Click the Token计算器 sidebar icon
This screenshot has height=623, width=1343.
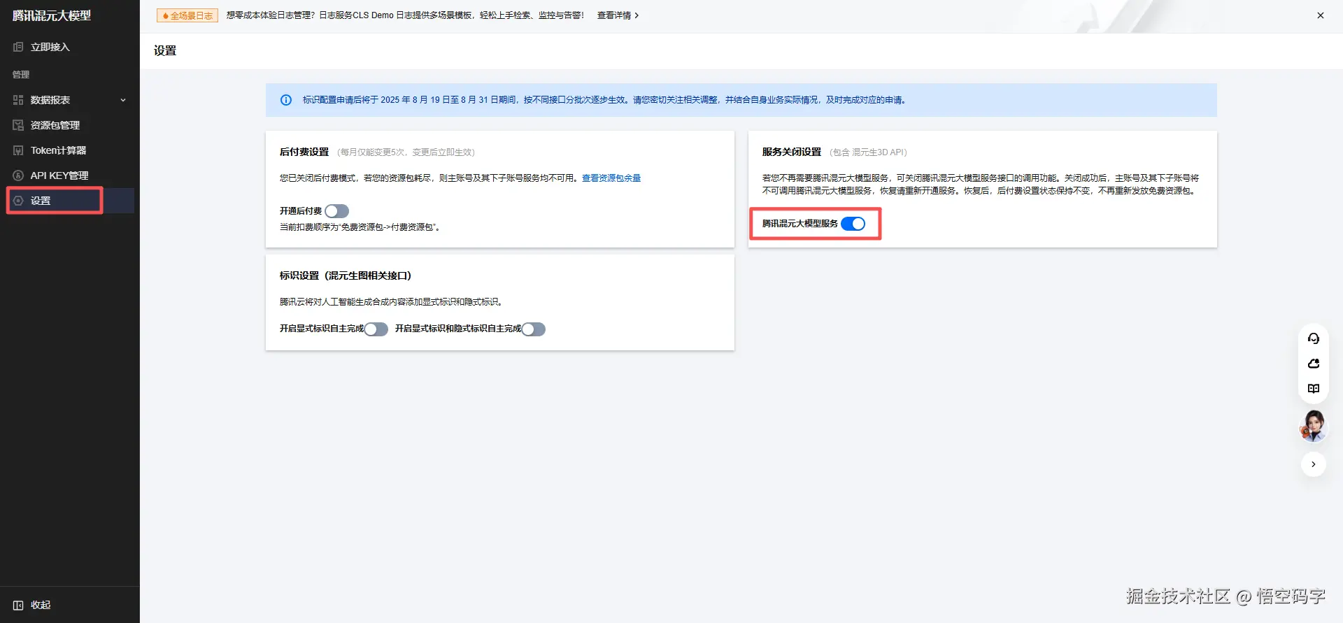click(18, 150)
